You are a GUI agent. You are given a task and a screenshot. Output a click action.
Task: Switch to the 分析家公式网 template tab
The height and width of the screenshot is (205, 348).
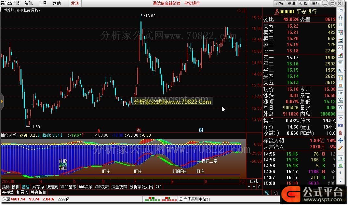click(x=141, y=187)
